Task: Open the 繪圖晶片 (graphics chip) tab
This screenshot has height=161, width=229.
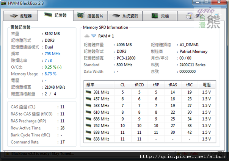Action: tap(90, 16)
